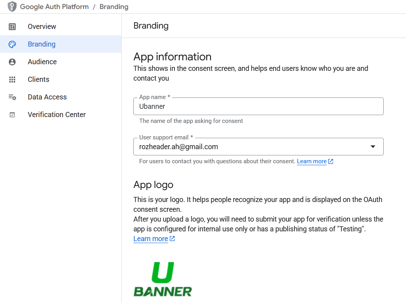Select Data Access in the sidebar
This screenshot has height=303, width=406.
(x=47, y=97)
